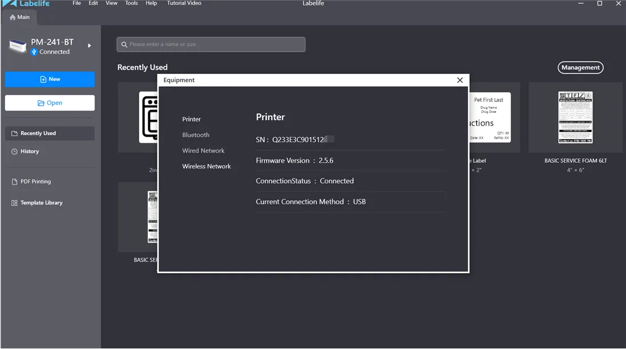Maximize the Labelife window
The width and height of the screenshot is (626, 349).
coord(600,3)
